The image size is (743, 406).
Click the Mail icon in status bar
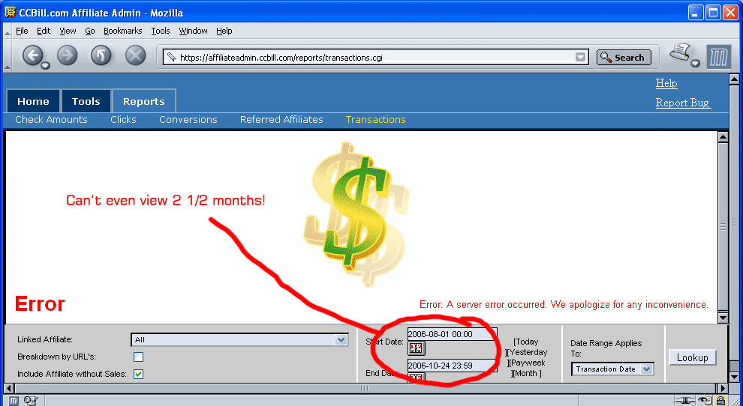(x=30, y=401)
